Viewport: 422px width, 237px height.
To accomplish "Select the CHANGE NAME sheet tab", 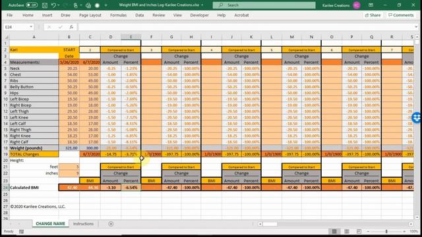I will [x=50, y=224].
